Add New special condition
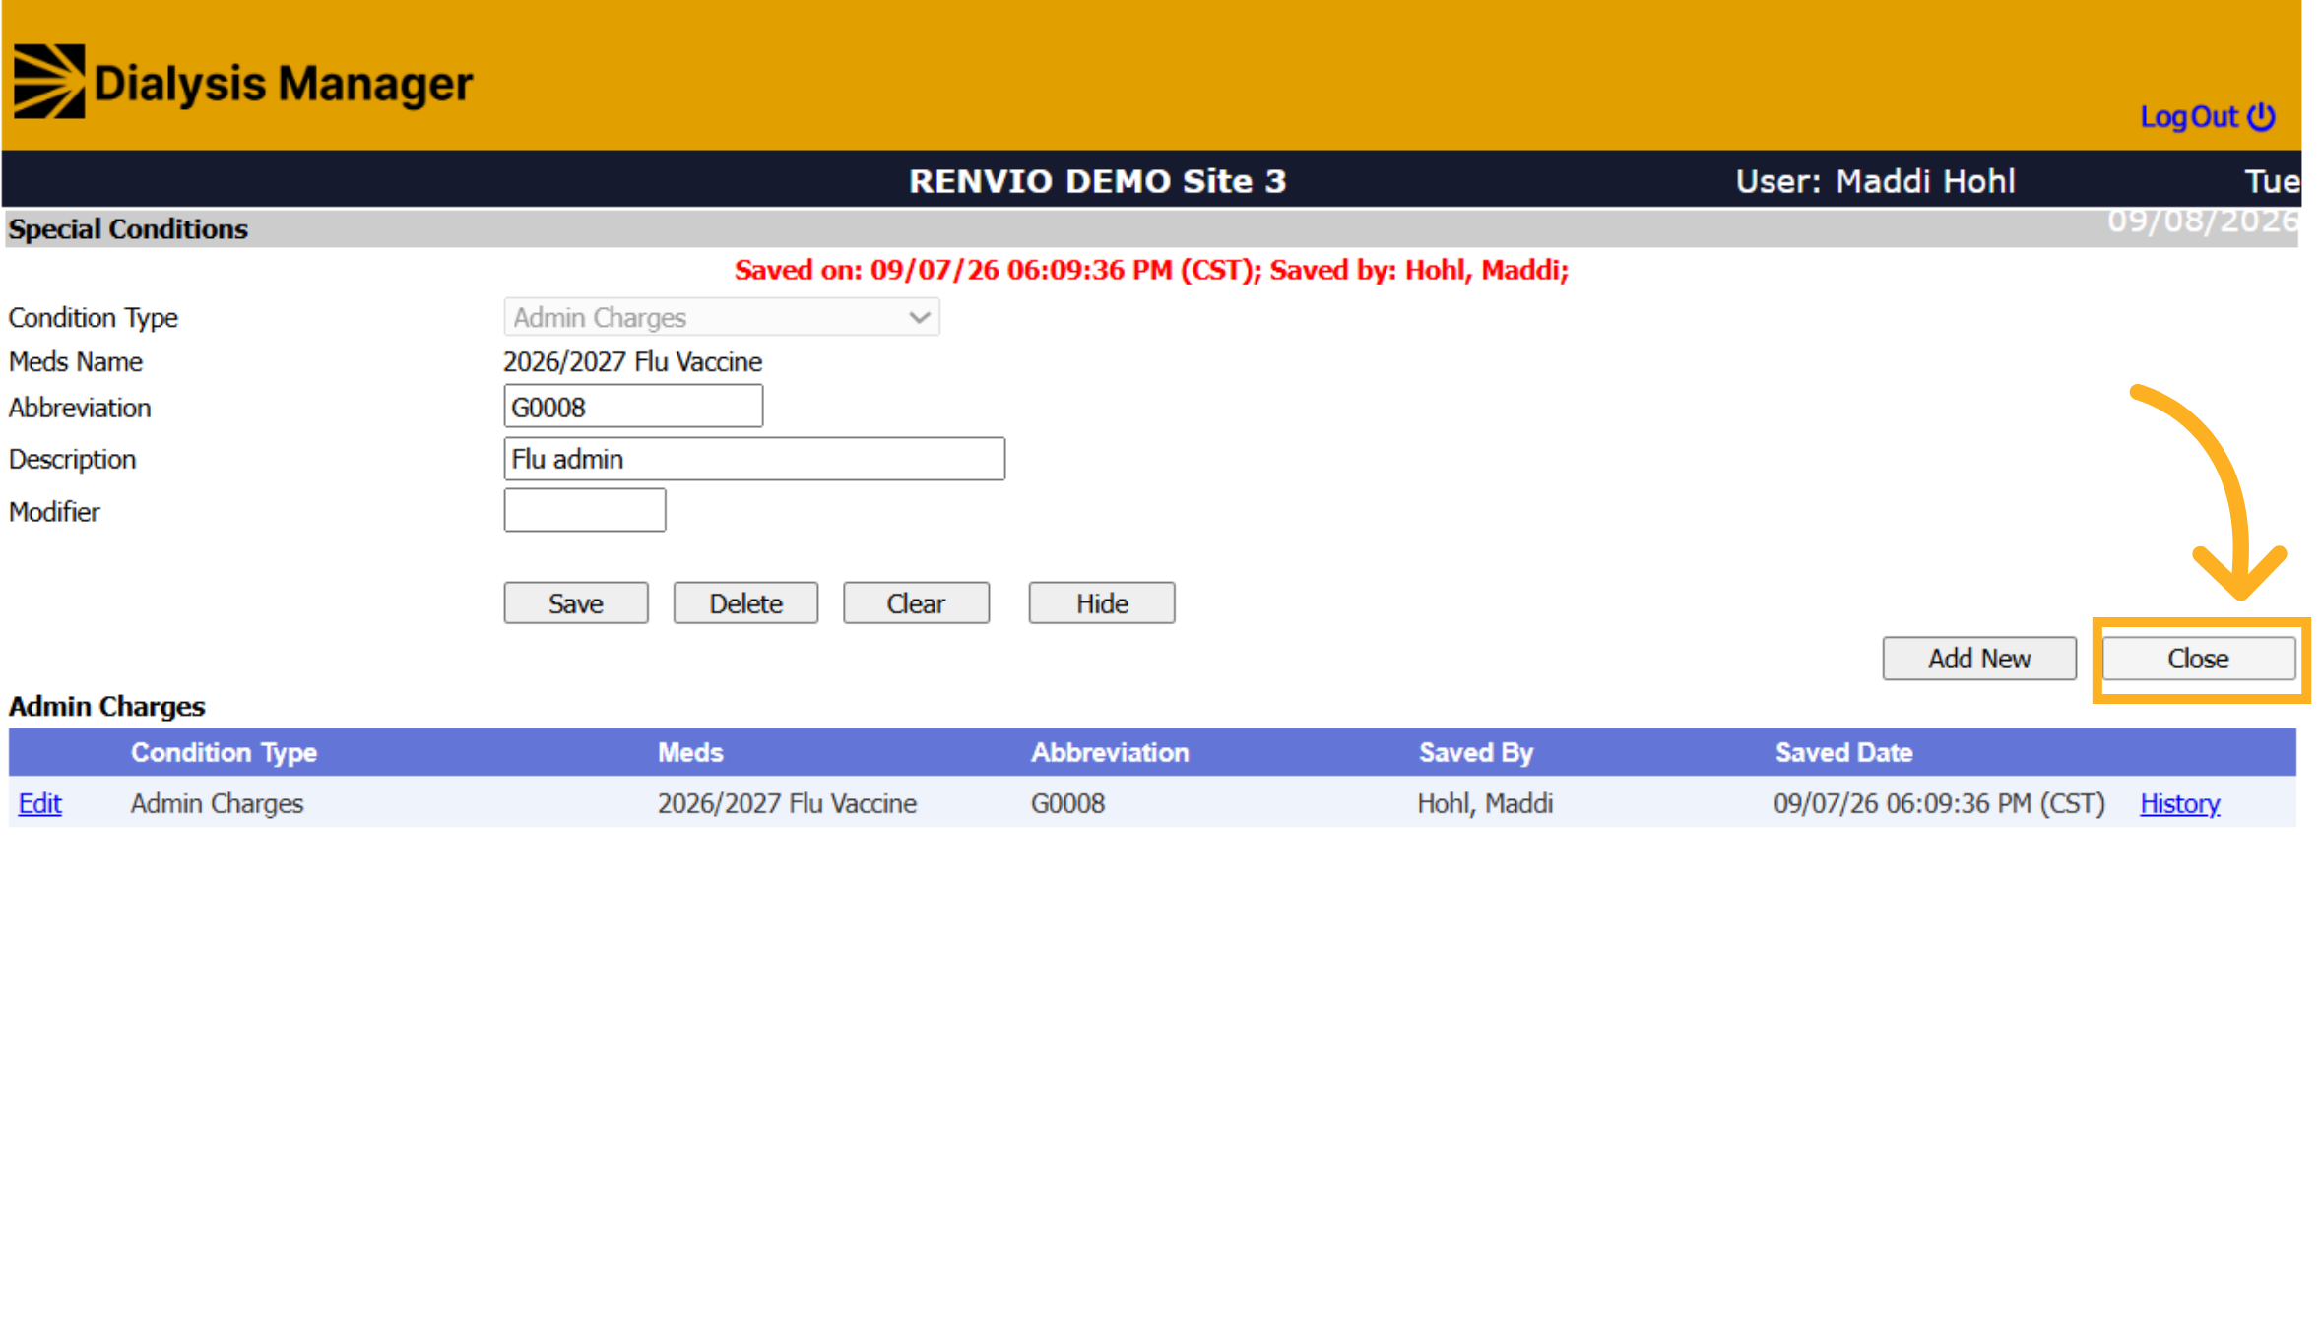Viewport: 2321px width, 1329px height. tap(1979, 658)
